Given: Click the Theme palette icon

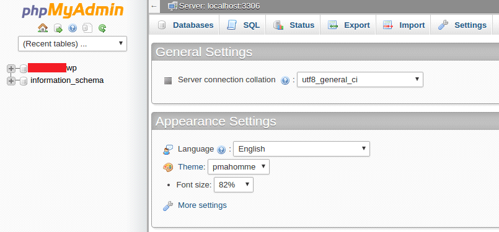Looking at the screenshot, I should 168,167.
